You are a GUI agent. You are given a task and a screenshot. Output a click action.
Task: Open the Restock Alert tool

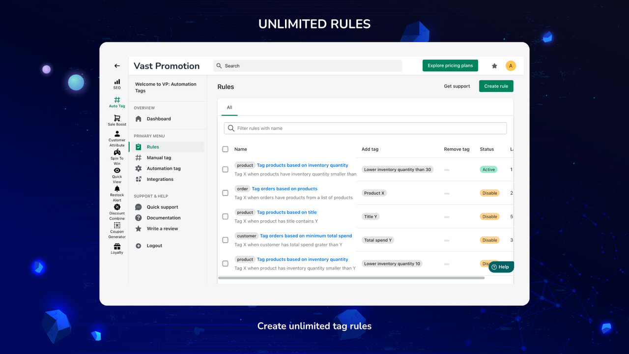coord(116,193)
